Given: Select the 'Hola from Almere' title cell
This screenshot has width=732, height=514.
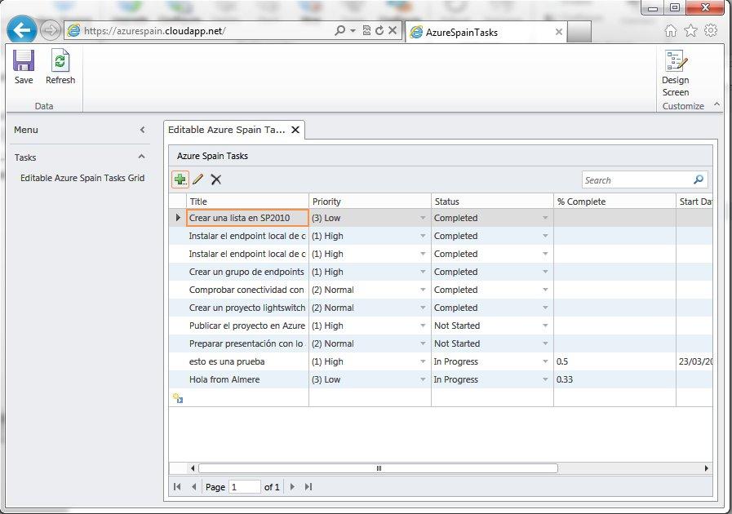Looking at the screenshot, I should coord(247,379).
